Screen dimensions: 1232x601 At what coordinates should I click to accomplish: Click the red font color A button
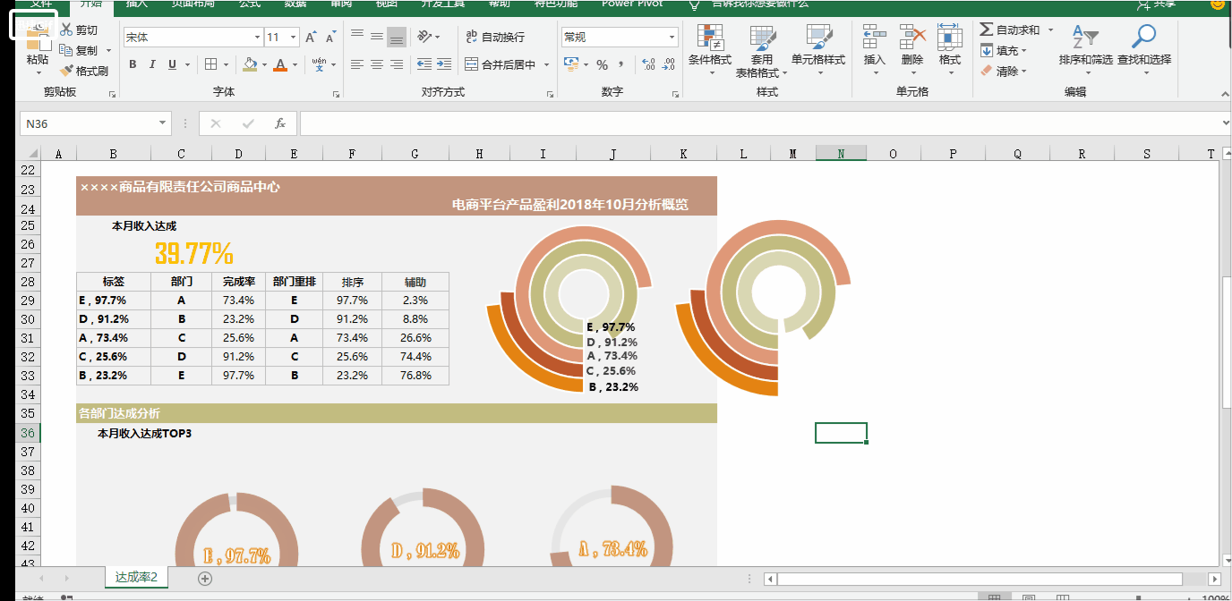pos(280,64)
